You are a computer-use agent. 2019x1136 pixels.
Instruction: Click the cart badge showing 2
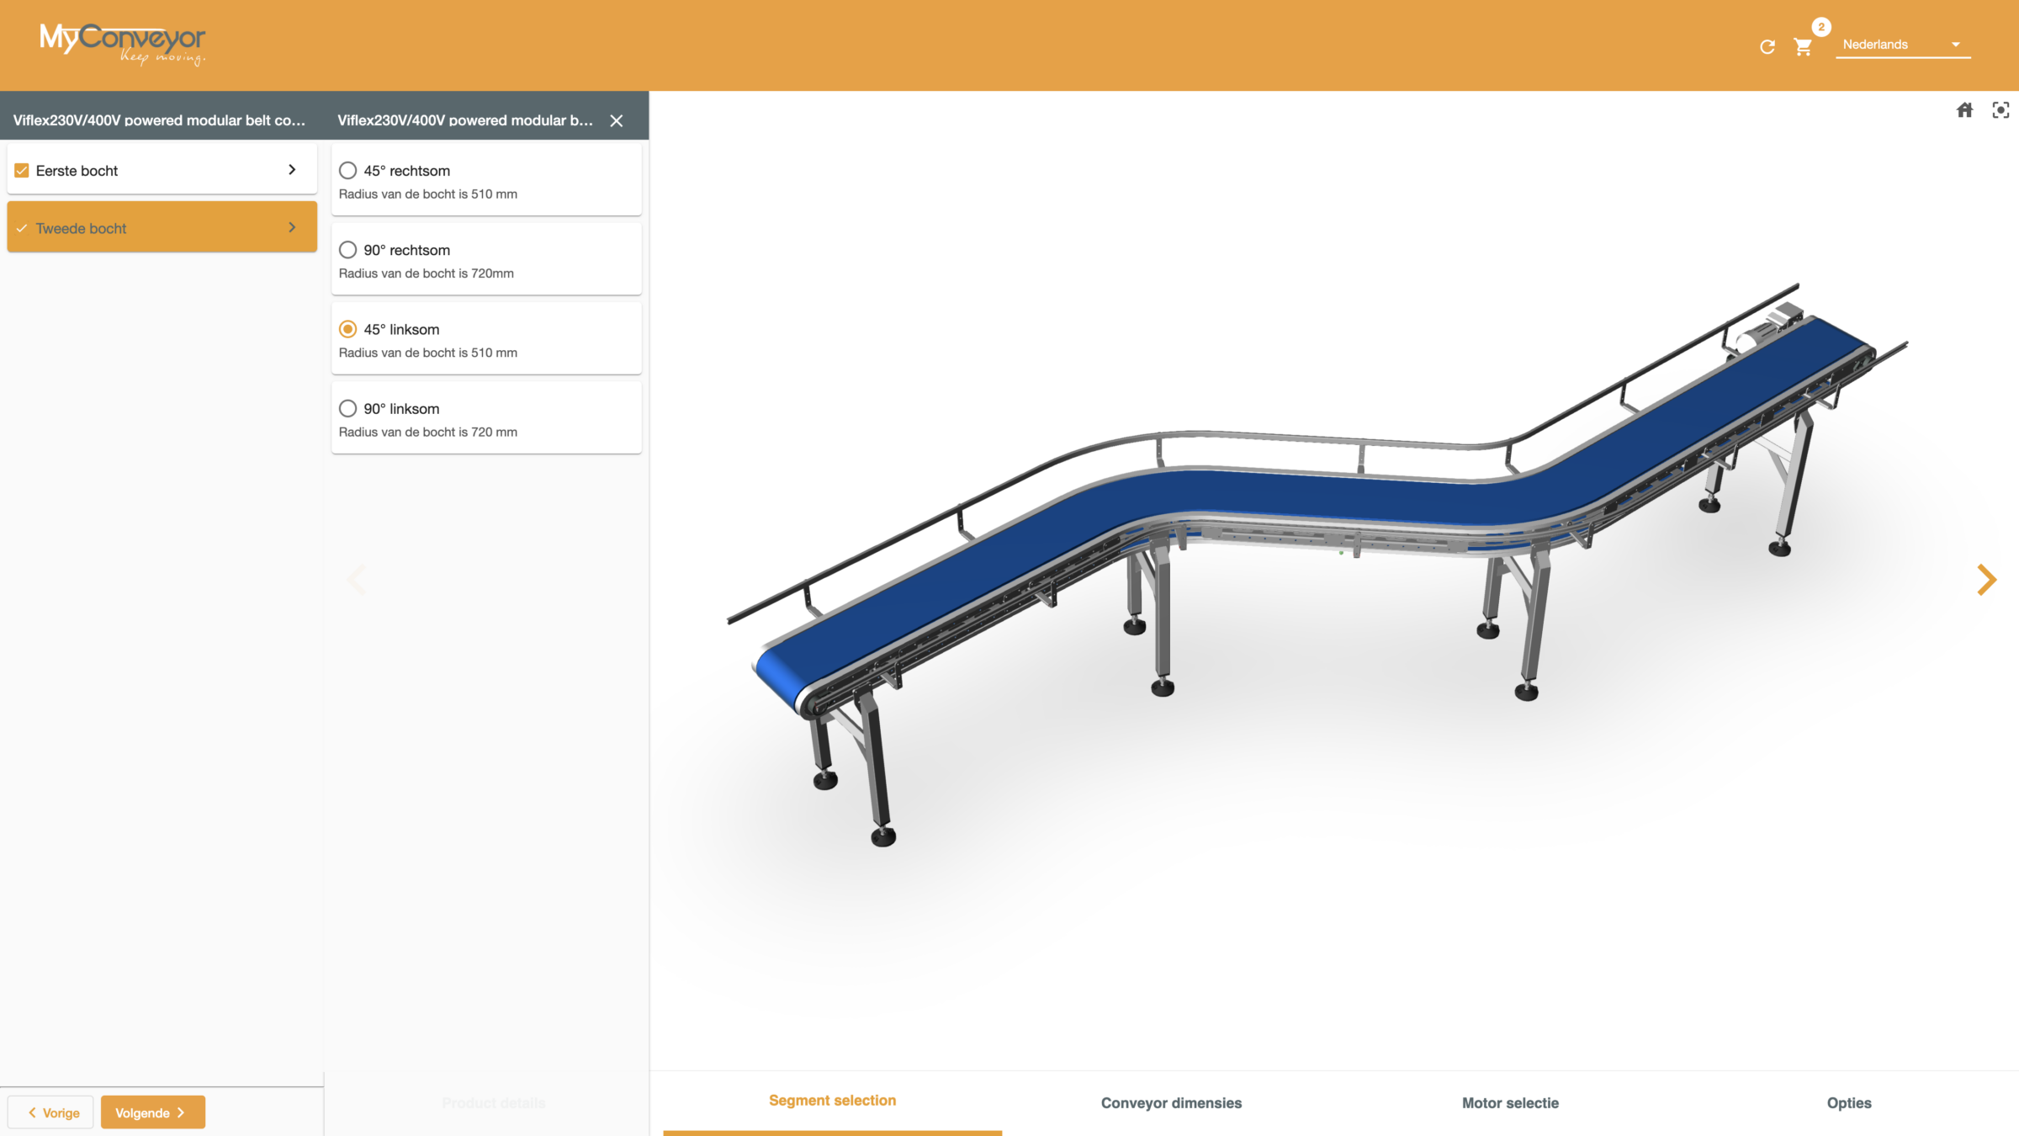click(1821, 27)
